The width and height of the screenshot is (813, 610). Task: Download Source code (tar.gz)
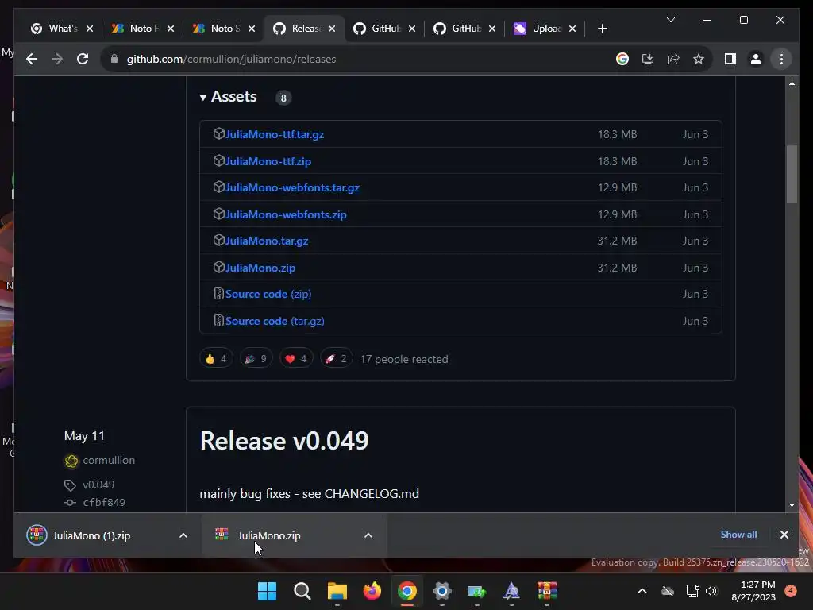click(x=275, y=321)
